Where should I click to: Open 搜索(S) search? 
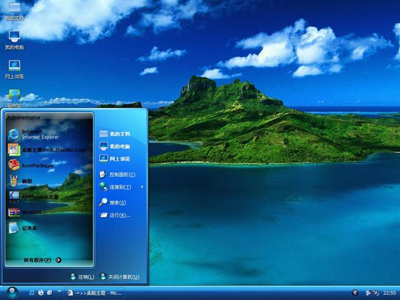coord(112,202)
